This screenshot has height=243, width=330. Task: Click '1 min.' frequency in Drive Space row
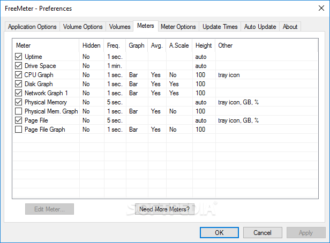(x=115, y=66)
